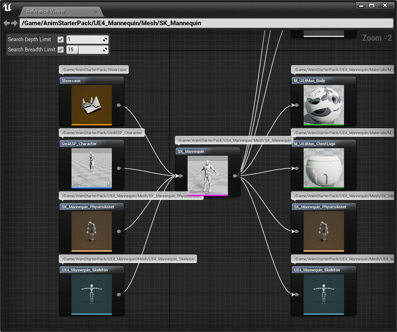
Task: Click the Search Breadth Limit value box
Action: pyautogui.click(x=87, y=50)
